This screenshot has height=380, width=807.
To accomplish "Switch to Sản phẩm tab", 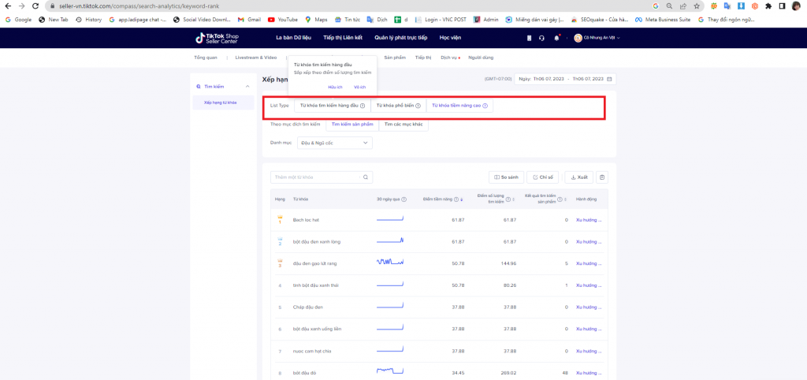I will pos(395,58).
